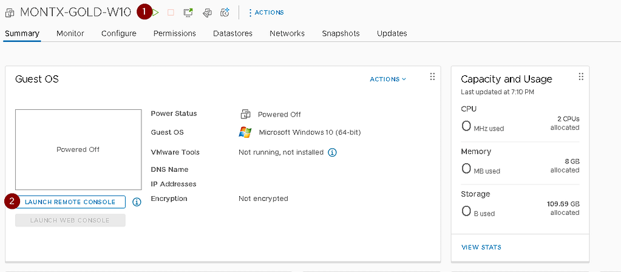Open the top ACTIONS menu beside the toolbar
The image size is (621, 272).
click(265, 12)
